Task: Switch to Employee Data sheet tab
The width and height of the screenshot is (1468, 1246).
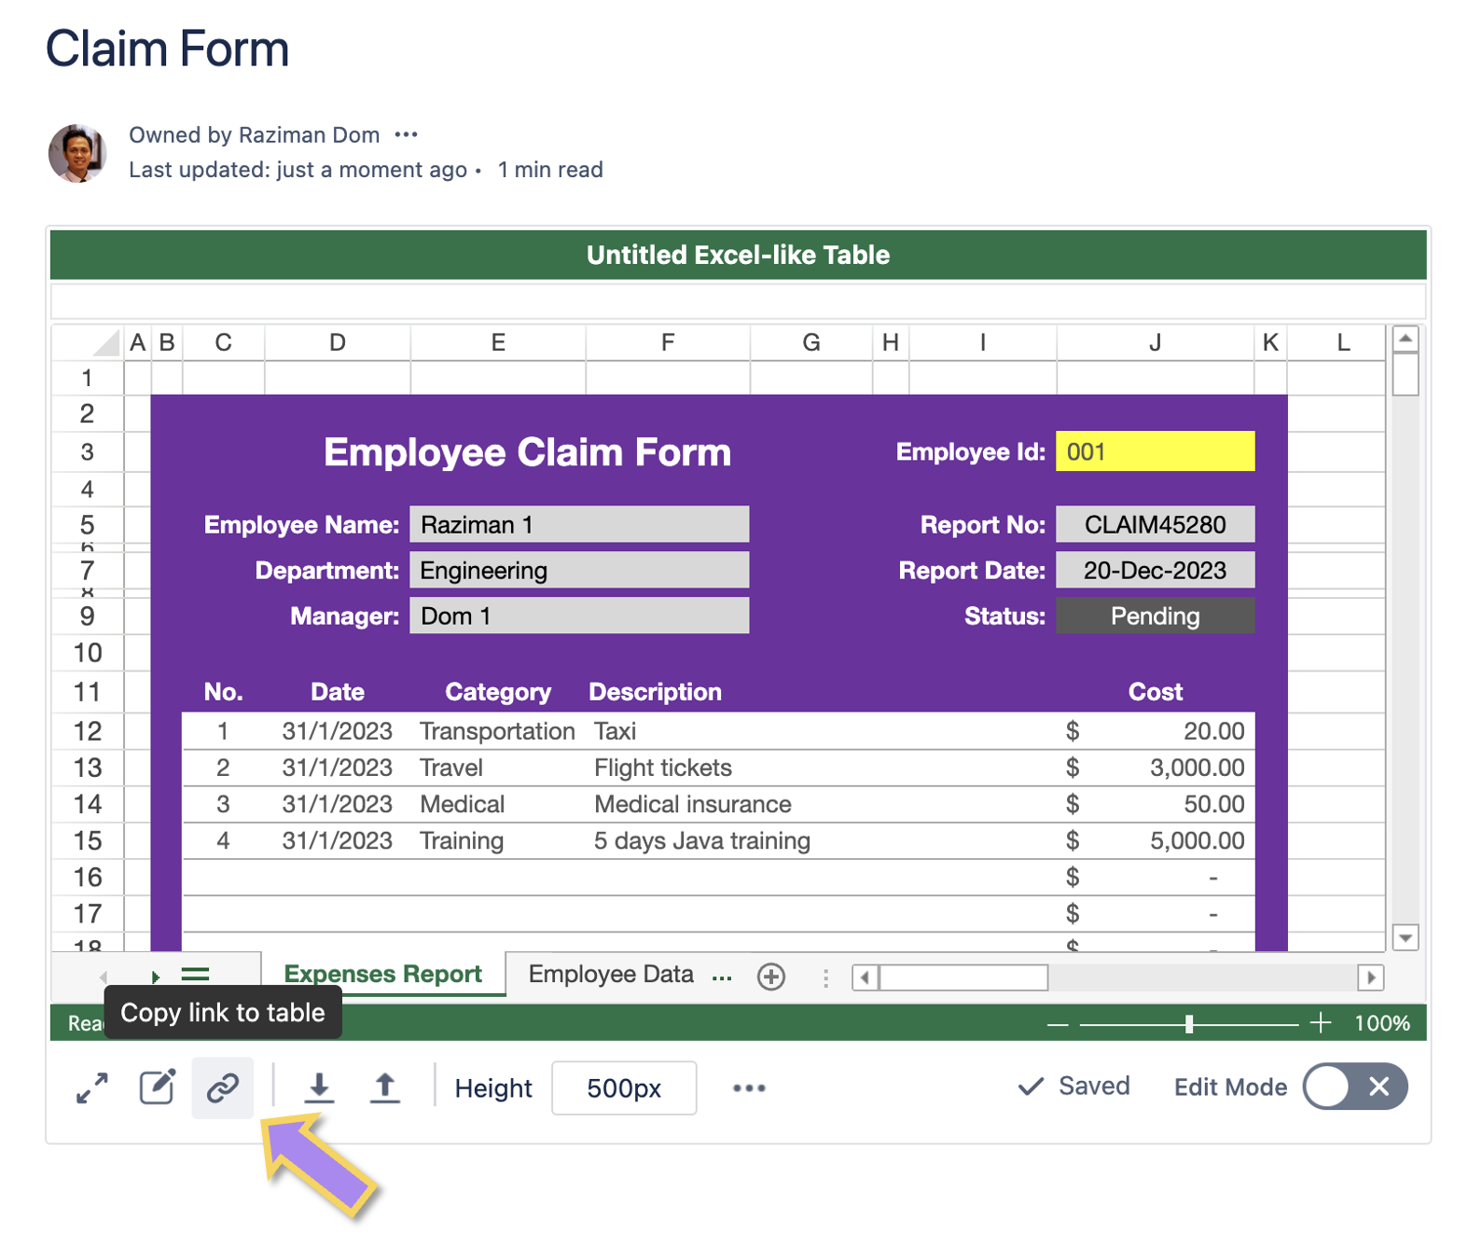Action: click(x=610, y=975)
